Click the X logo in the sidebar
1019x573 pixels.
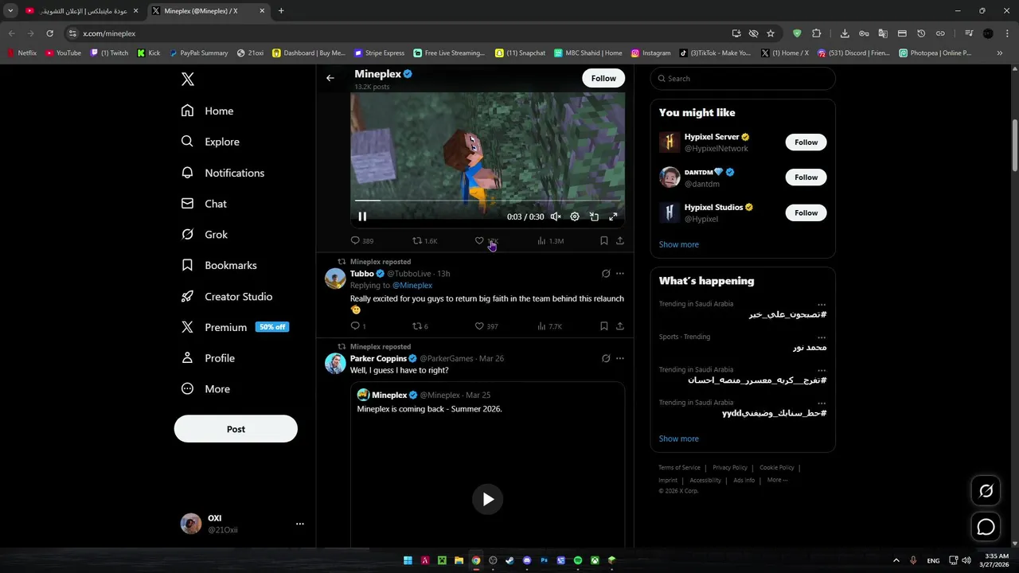(x=188, y=79)
